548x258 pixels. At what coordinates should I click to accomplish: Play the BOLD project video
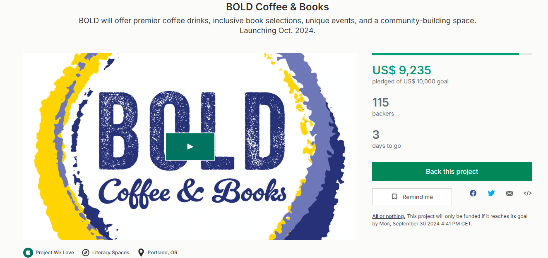pyautogui.click(x=190, y=147)
